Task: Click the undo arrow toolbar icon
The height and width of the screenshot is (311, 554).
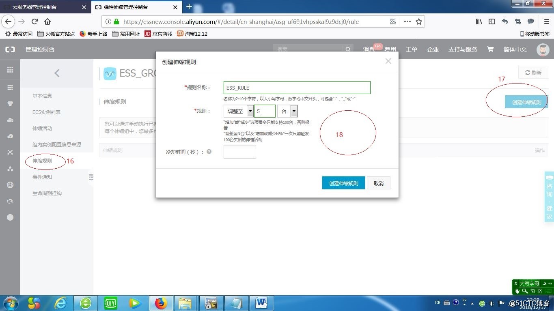Action: (x=505, y=21)
